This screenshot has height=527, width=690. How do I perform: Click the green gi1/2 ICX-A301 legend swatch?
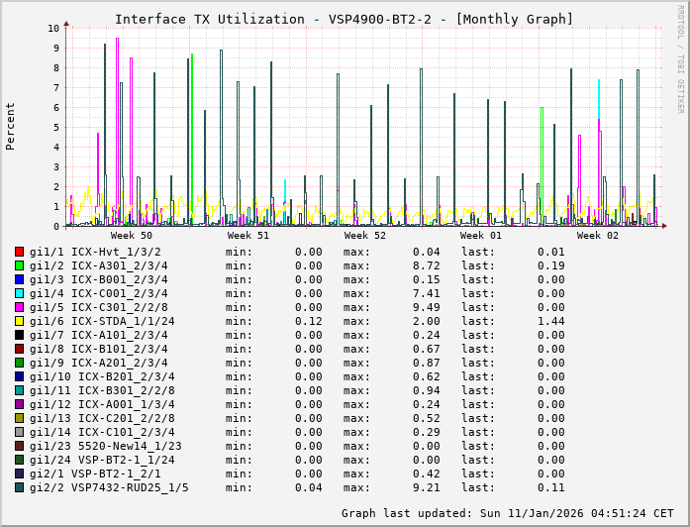coord(20,265)
